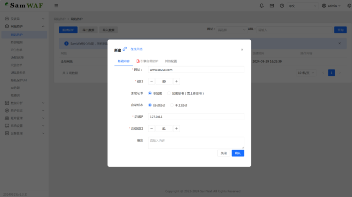Viewport: 352px width, 197px height.
Task: Open the admin user dropdown
Action: [x=331, y=6]
